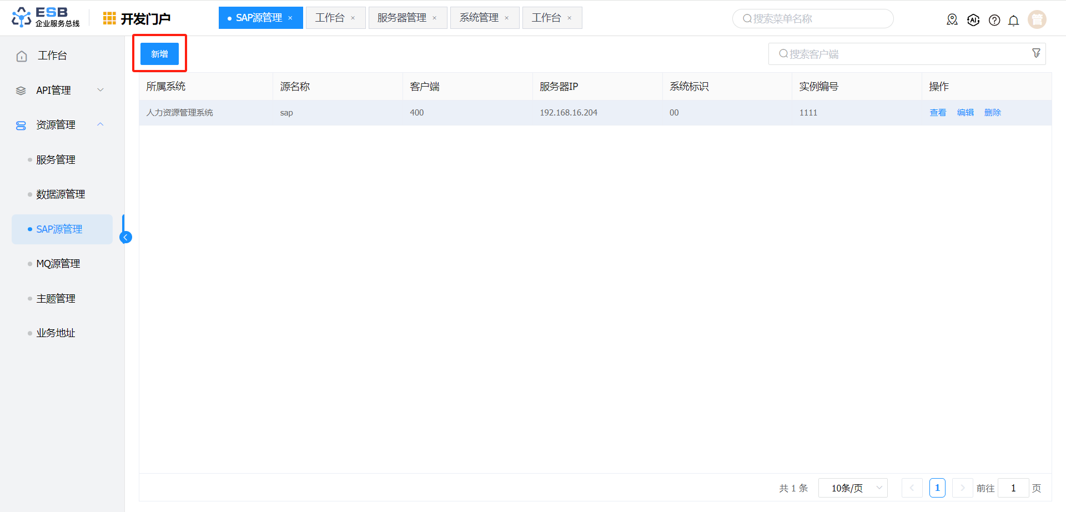Click 删除 link for sap row

pyautogui.click(x=992, y=113)
